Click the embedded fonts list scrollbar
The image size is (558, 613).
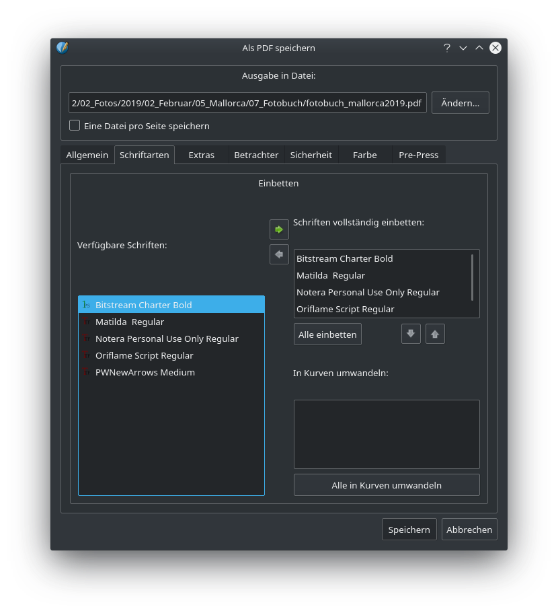coord(473,277)
